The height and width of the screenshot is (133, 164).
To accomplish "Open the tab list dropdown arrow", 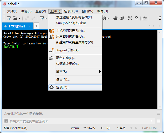I will point(159,26).
